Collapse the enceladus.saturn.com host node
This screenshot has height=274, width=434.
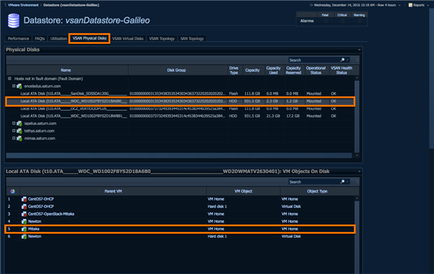(x=14, y=86)
